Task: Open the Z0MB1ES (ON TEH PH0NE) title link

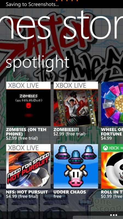Action: pyautogui.click(x=26, y=132)
